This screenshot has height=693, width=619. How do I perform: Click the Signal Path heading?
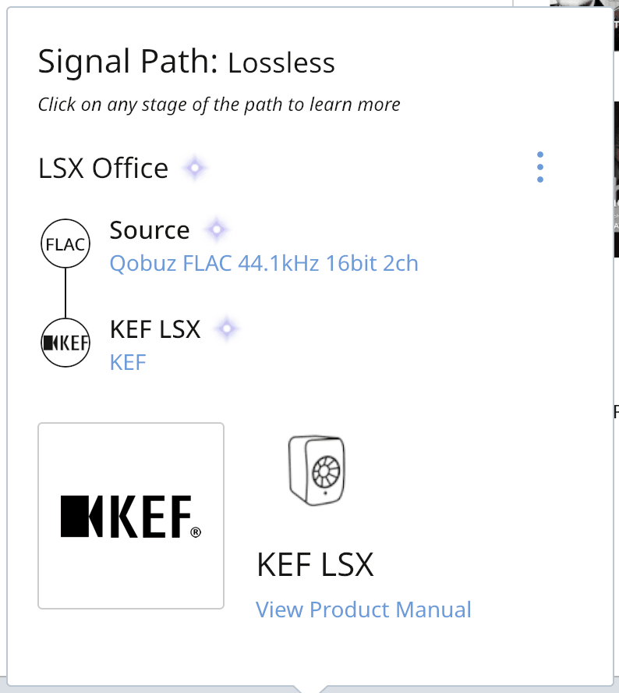click(128, 61)
